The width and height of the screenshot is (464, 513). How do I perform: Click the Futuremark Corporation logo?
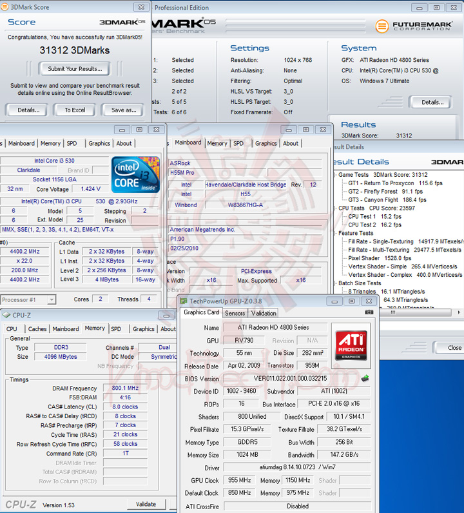[414, 26]
